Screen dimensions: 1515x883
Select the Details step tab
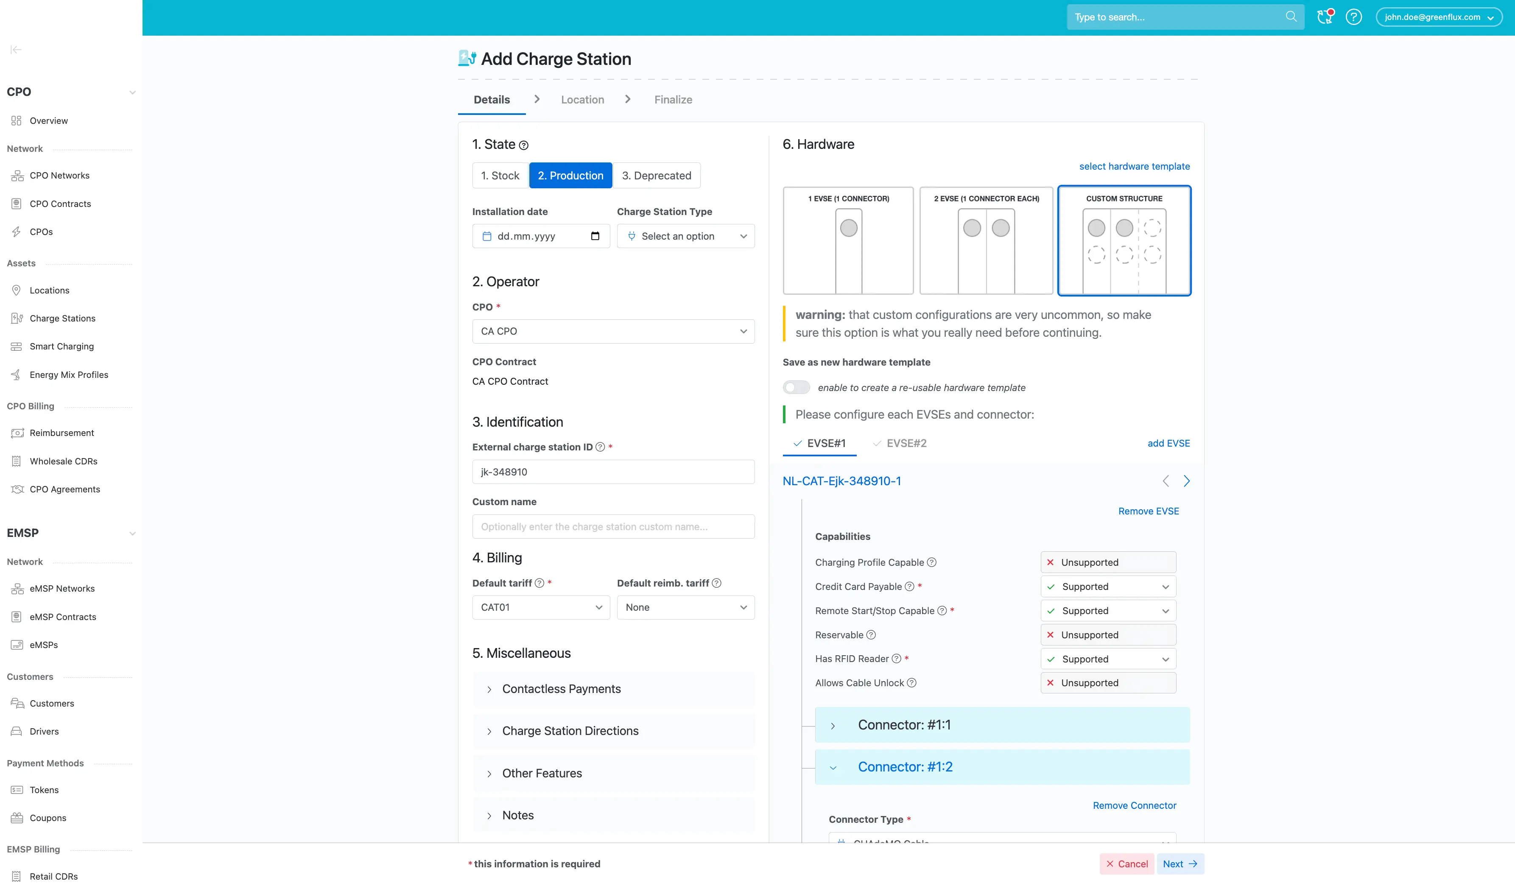(491, 100)
